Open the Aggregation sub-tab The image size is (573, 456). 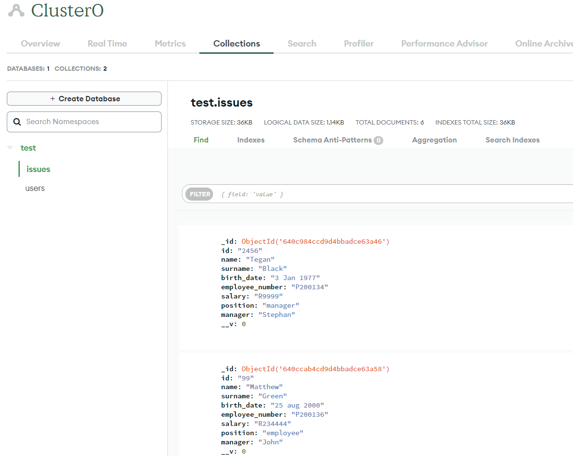pos(434,140)
